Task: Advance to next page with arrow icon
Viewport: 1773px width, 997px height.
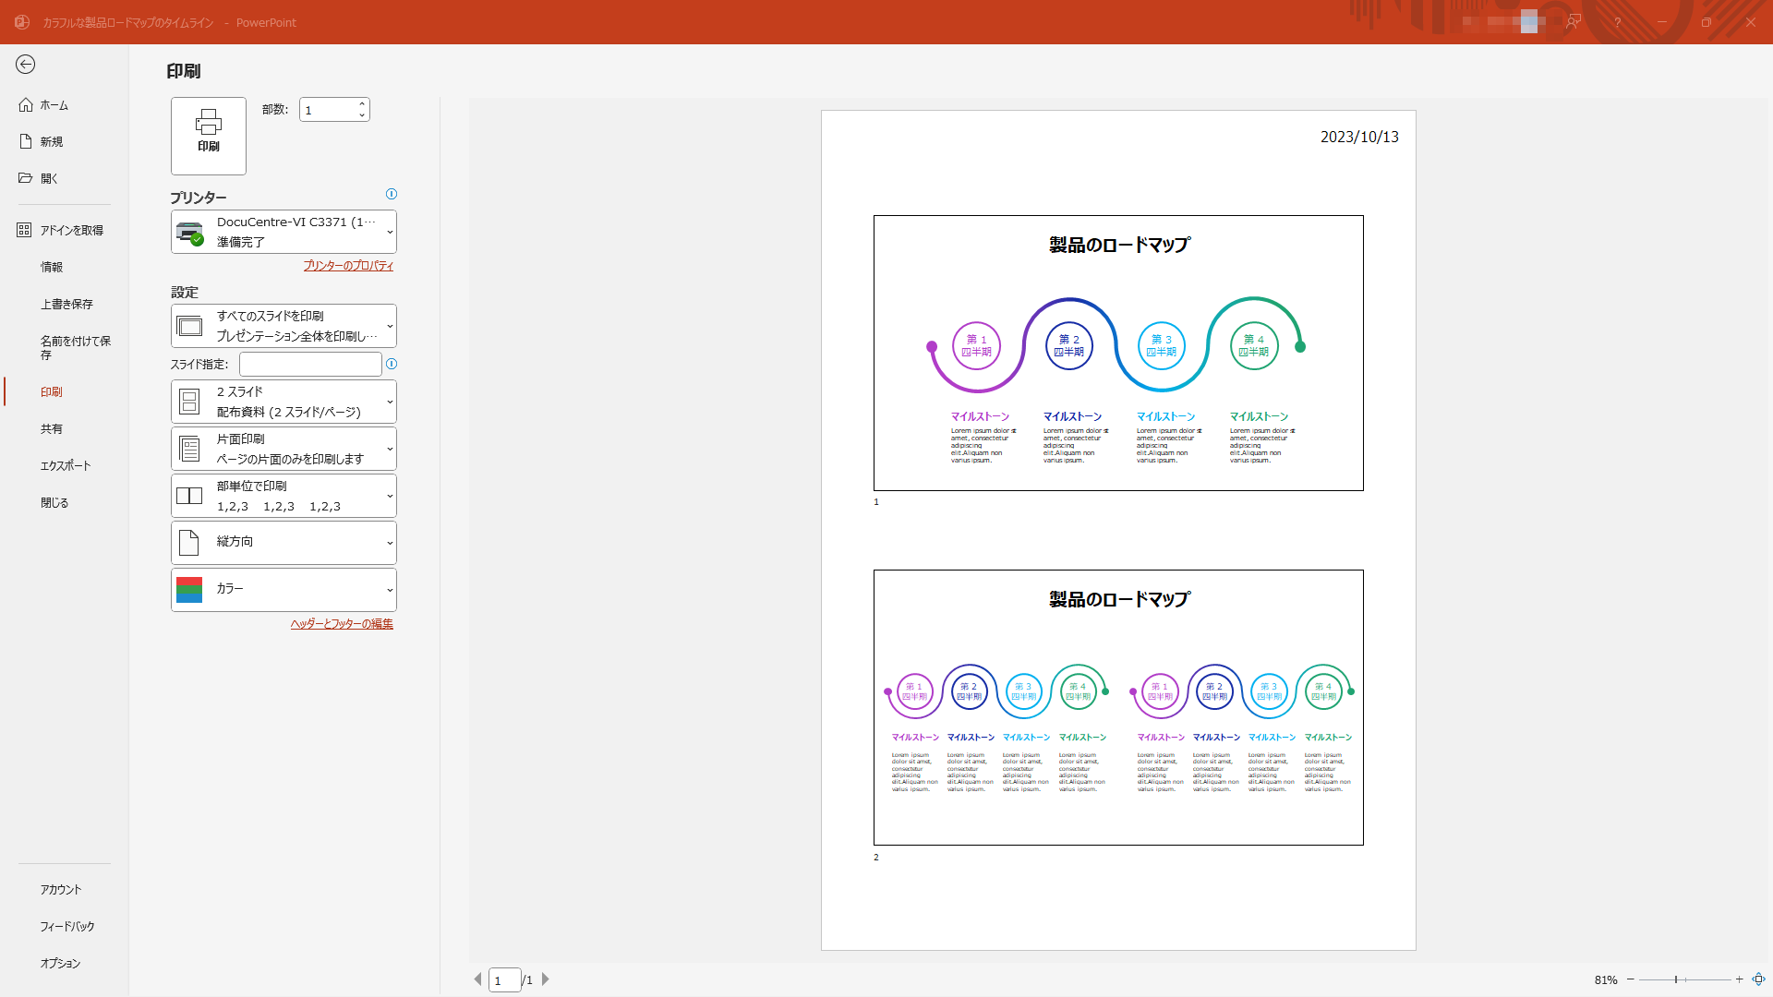Action: tap(546, 979)
